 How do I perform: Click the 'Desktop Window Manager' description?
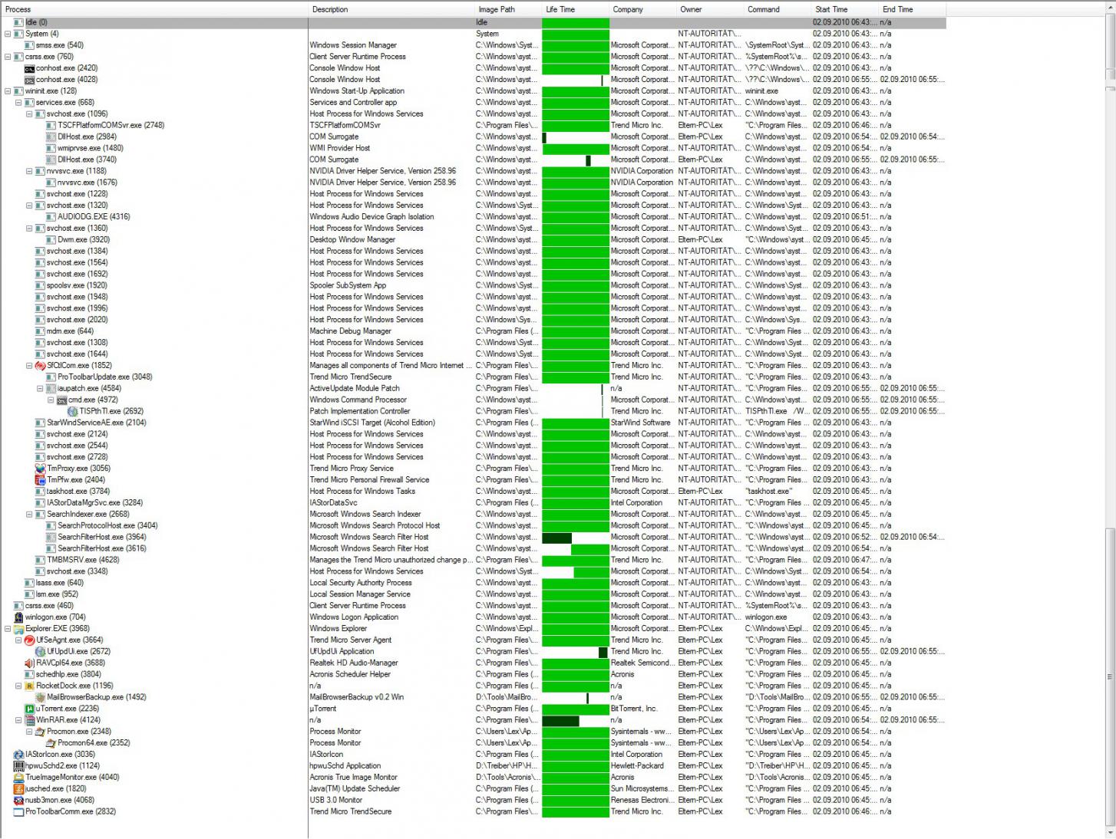352,240
